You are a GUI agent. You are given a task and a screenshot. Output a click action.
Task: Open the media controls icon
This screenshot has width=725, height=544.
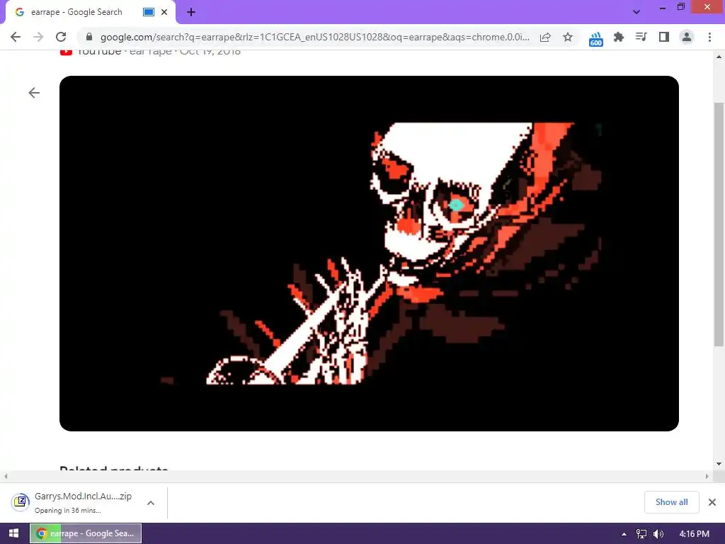(641, 37)
